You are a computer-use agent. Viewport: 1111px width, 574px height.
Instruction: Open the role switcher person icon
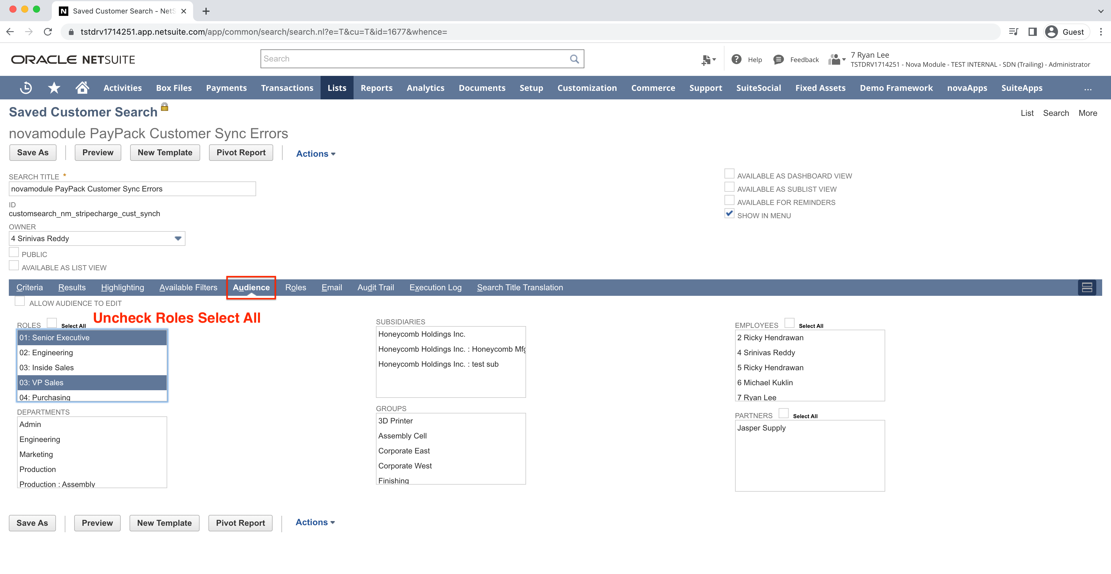pos(835,59)
